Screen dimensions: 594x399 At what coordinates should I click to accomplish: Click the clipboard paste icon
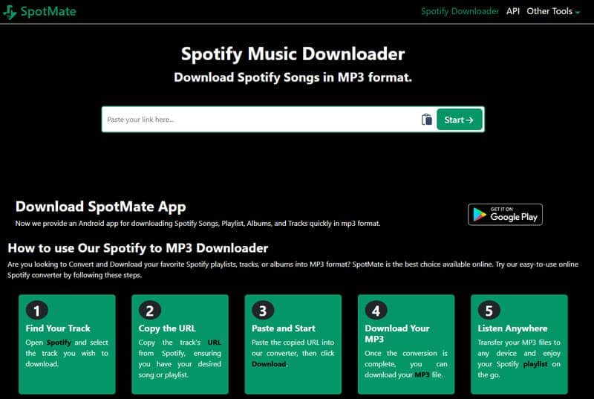(426, 120)
